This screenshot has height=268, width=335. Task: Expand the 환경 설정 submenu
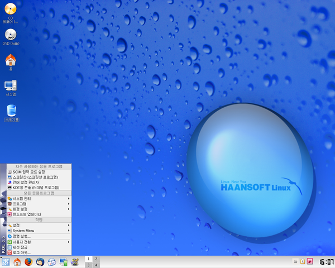pyautogui.click(x=39, y=209)
